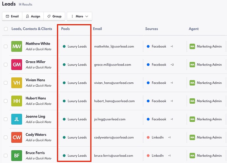
Task: Select the checkbox for Grace Miller
Action: 6,65
